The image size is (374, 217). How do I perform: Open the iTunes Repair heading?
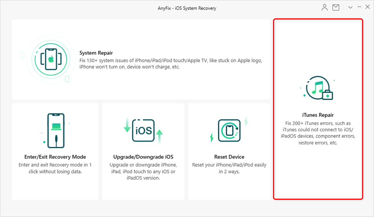318,115
